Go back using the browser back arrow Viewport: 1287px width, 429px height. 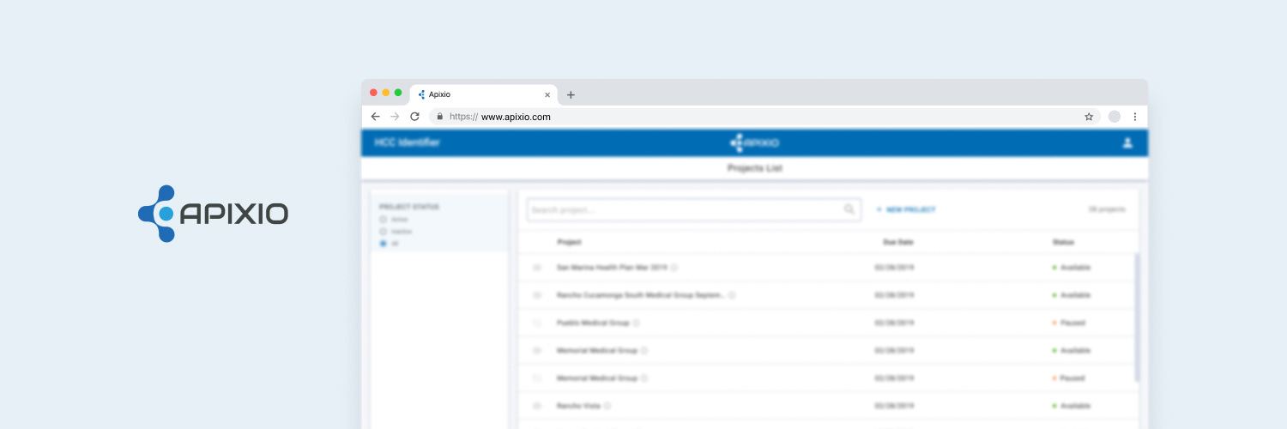(x=375, y=117)
